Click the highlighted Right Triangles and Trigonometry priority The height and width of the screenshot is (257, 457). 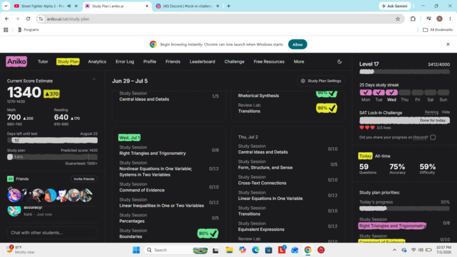pyautogui.click(x=392, y=225)
